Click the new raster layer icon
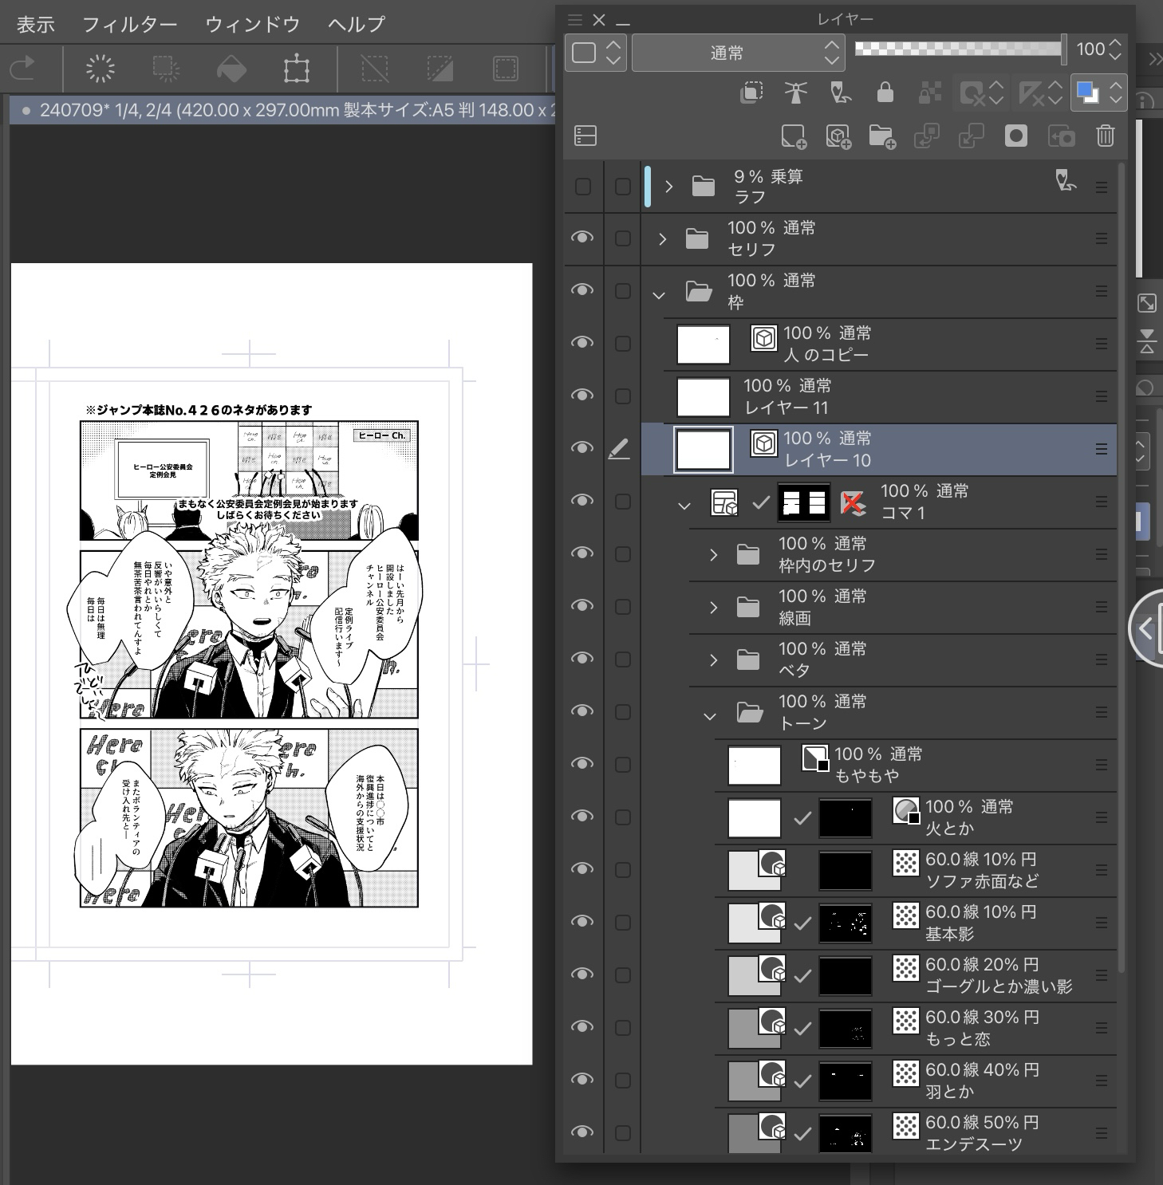The width and height of the screenshot is (1163, 1185). point(793,136)
